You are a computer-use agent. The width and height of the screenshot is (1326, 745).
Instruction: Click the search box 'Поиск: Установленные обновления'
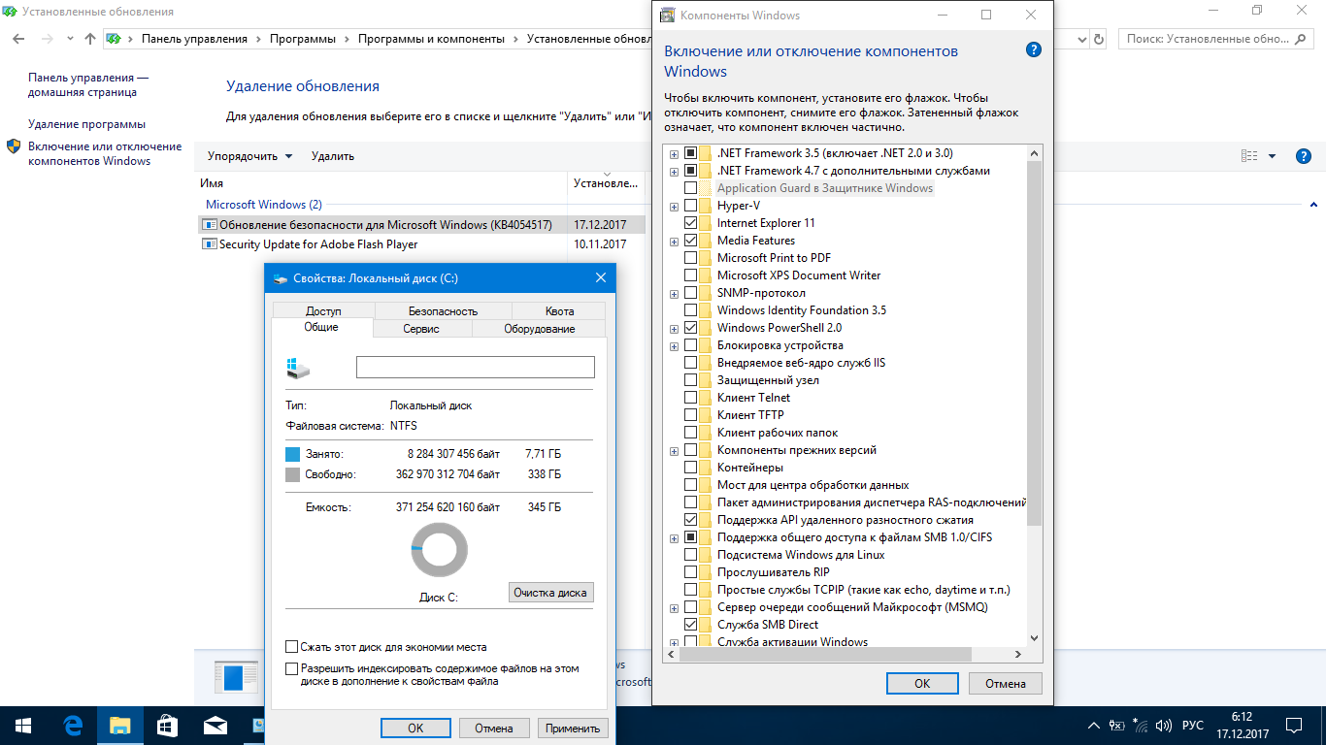pos(1216,39)
